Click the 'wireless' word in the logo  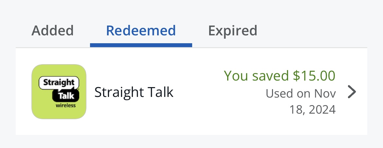[66, 105]
